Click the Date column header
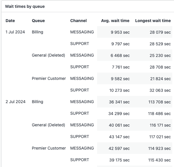The height and width of the screenshot is (167, 174). [10, 21]
